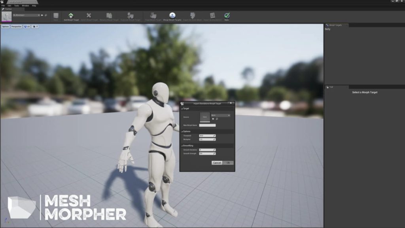
Task: Click the Save icon in the toolbar
Action: coord(56,16)
